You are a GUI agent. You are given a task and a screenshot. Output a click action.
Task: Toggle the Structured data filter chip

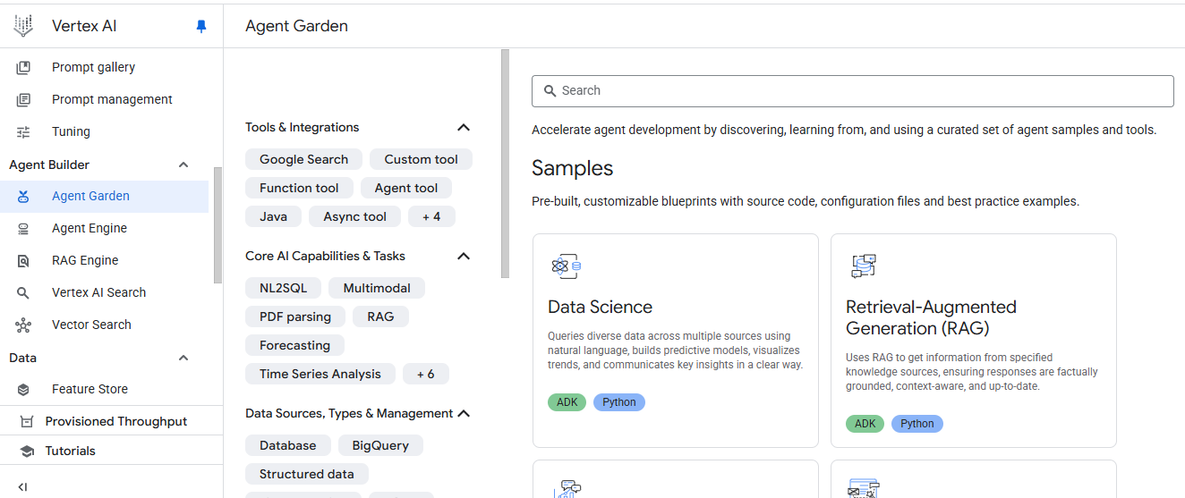pos(307,474)
